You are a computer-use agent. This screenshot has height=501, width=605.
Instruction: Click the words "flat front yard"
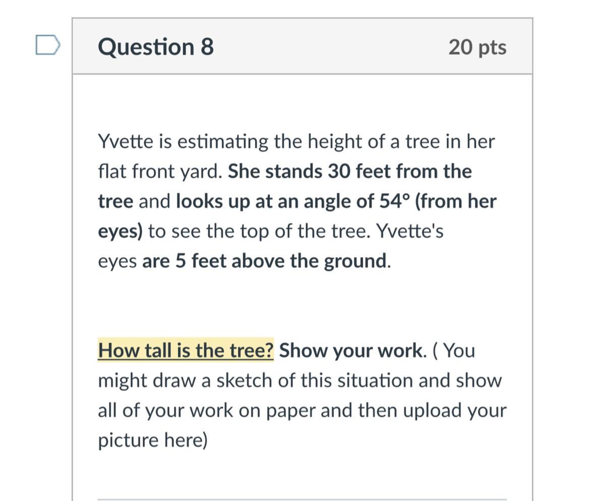pos(159,172)
